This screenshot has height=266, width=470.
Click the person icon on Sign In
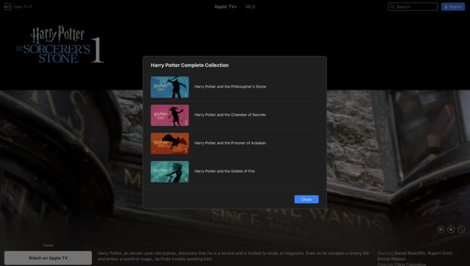pyautogui.click(x=446, y=6)
